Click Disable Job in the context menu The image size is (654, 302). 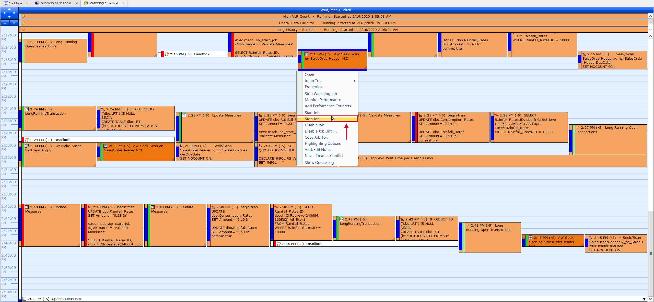314,125
